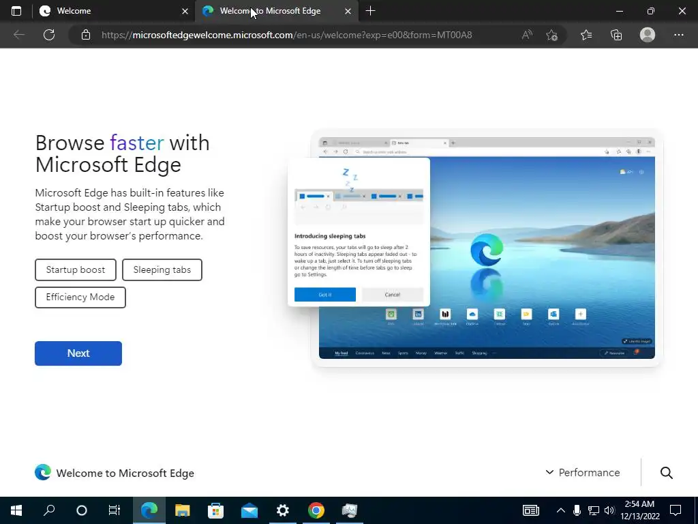This screenshot has width=698, height=524.
Task: Refresh the page
Action: pyautogui.click(x=49, y=35)
